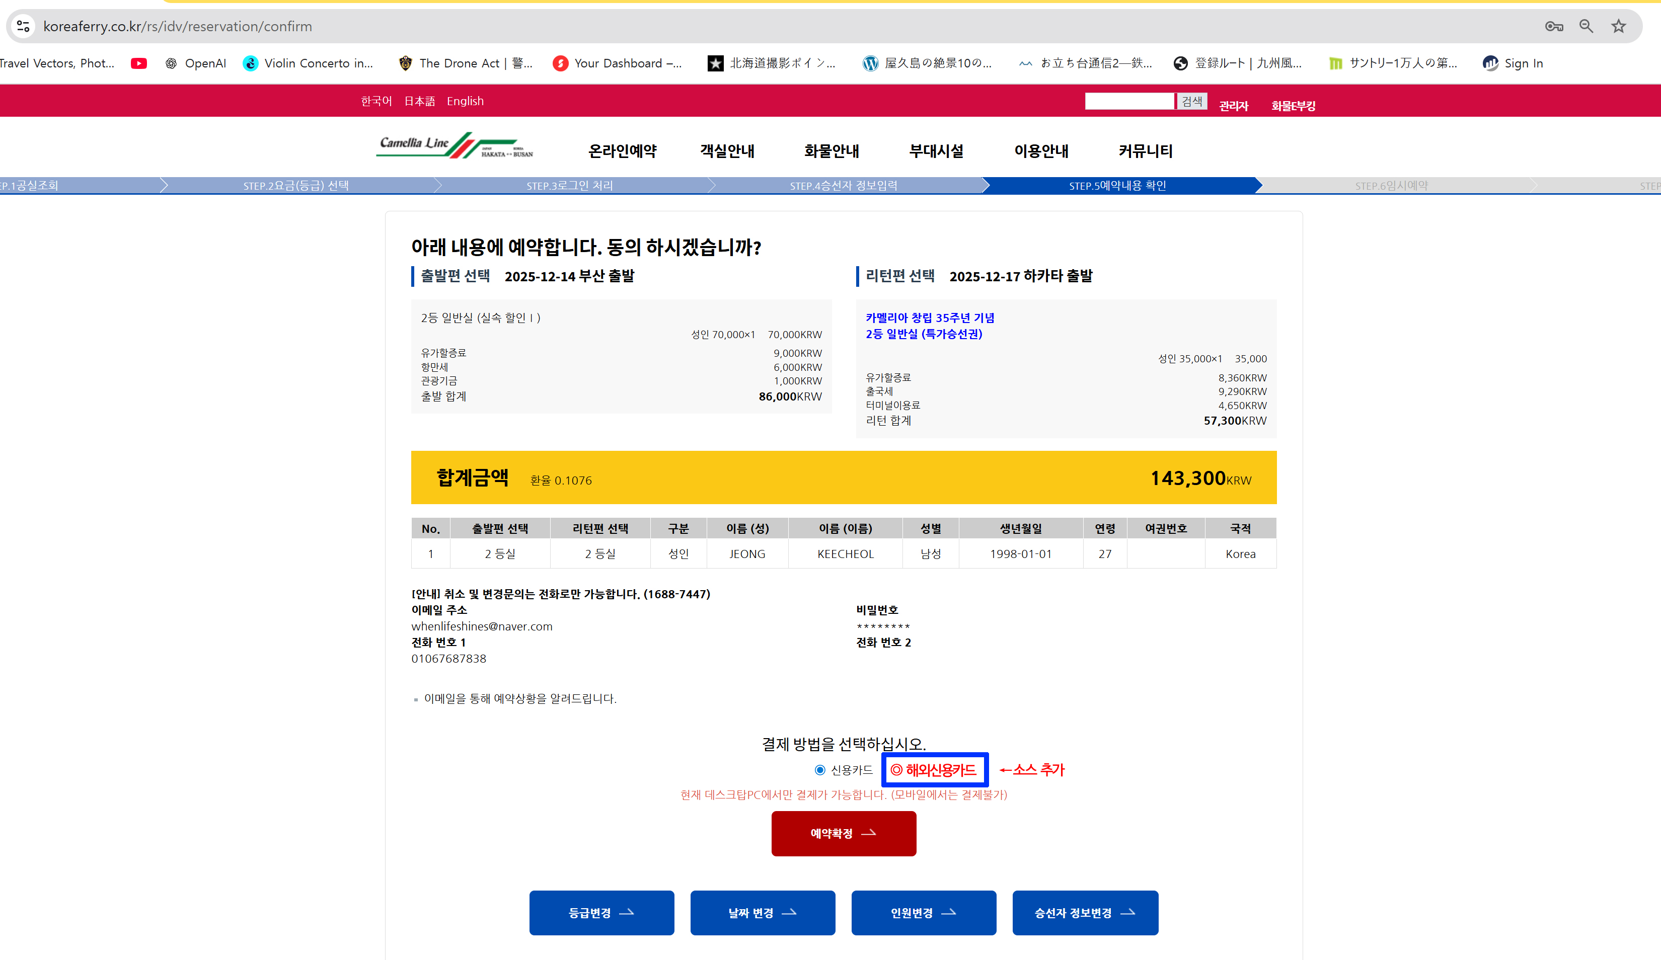Click the zoom magnifier icon in the address bar

click(1586, 26)
